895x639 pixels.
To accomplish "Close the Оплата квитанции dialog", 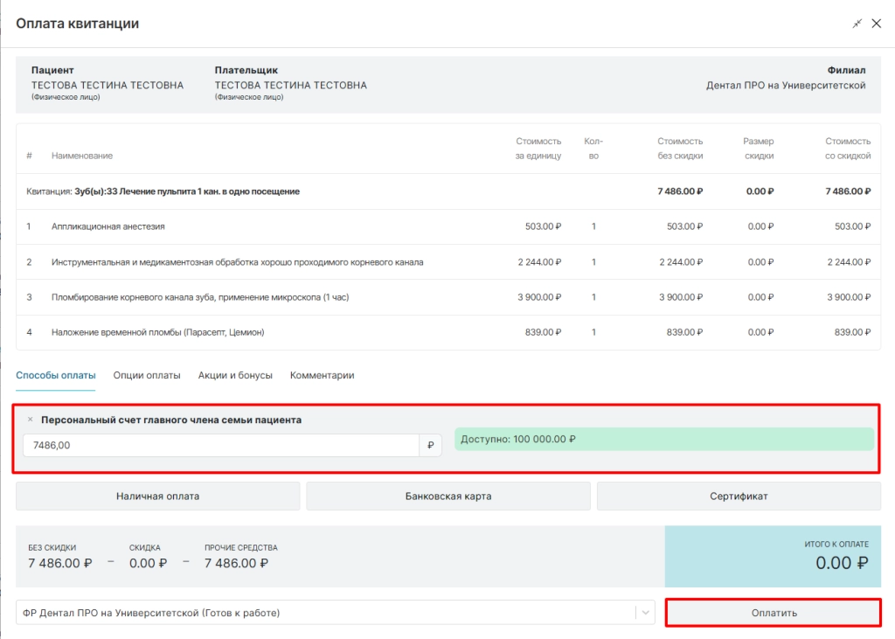I will coord(876,24).
